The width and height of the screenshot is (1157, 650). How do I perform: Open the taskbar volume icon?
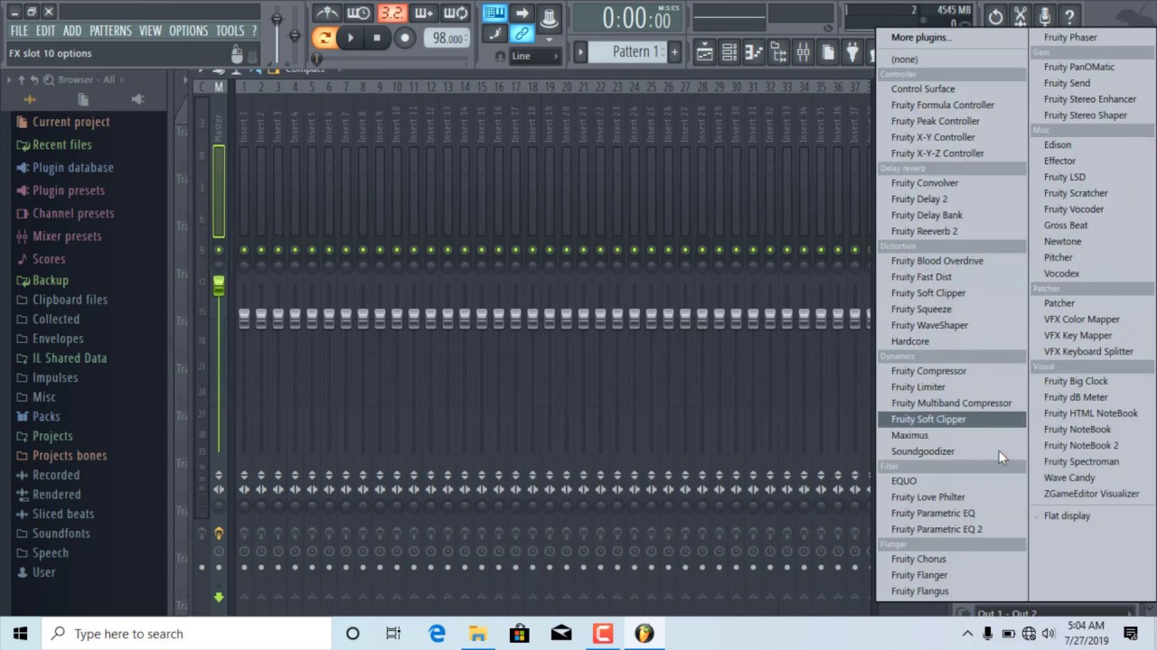point(1049,634)
